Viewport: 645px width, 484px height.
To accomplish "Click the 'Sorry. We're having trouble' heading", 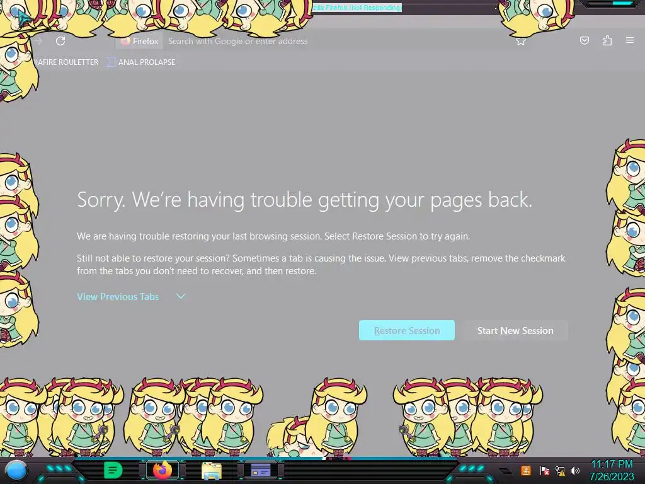I will click(x=304, y=200).
